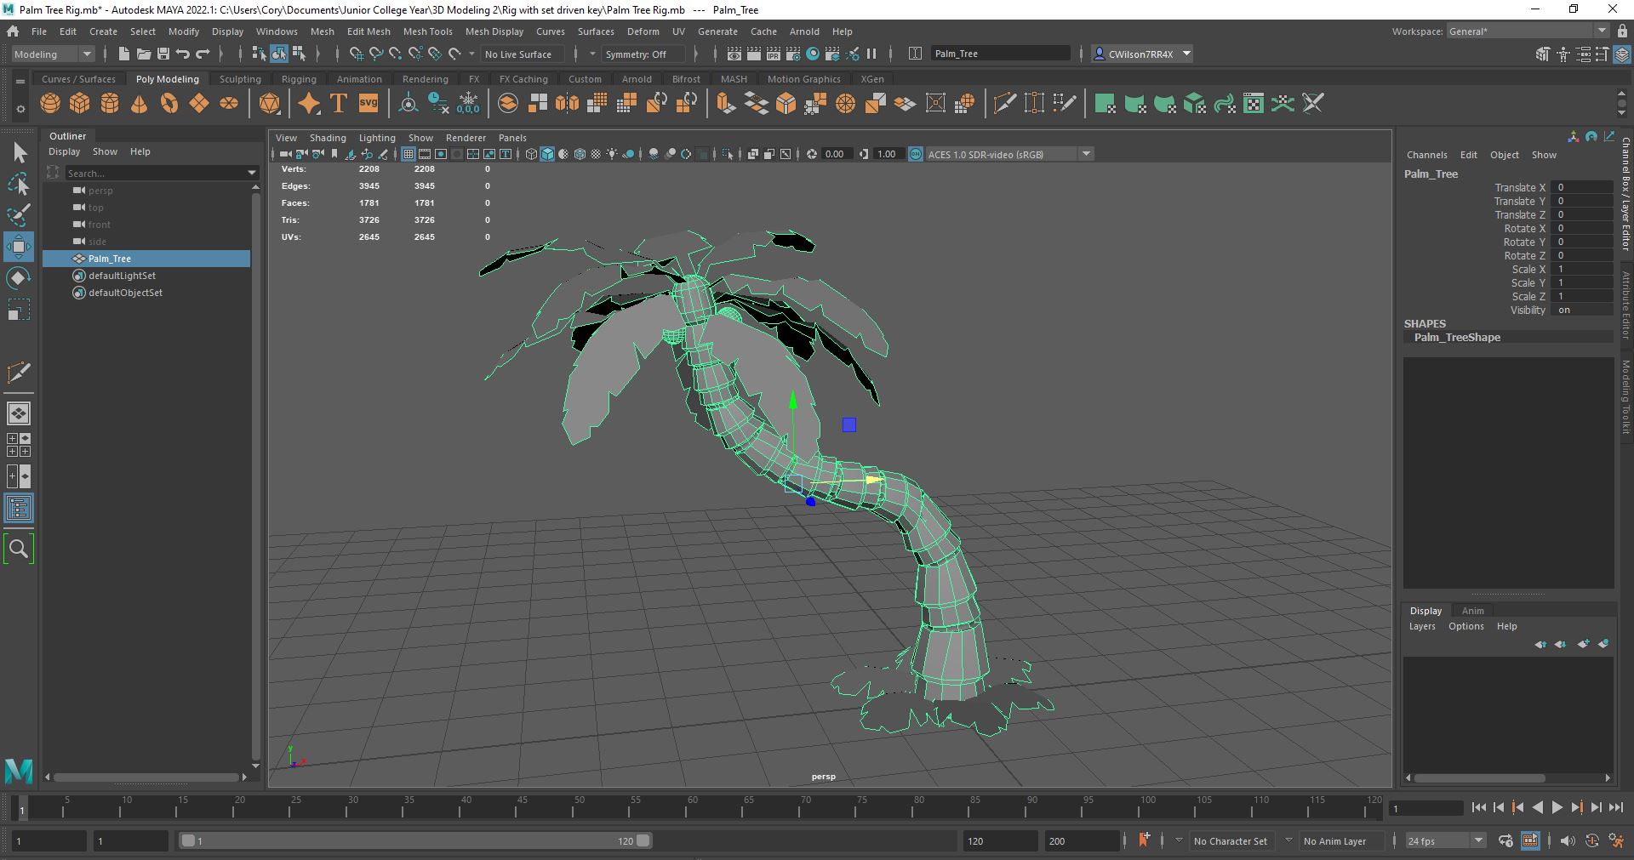
Task: Click the polygon Type tool shelf icon
Action: point(338,104)
